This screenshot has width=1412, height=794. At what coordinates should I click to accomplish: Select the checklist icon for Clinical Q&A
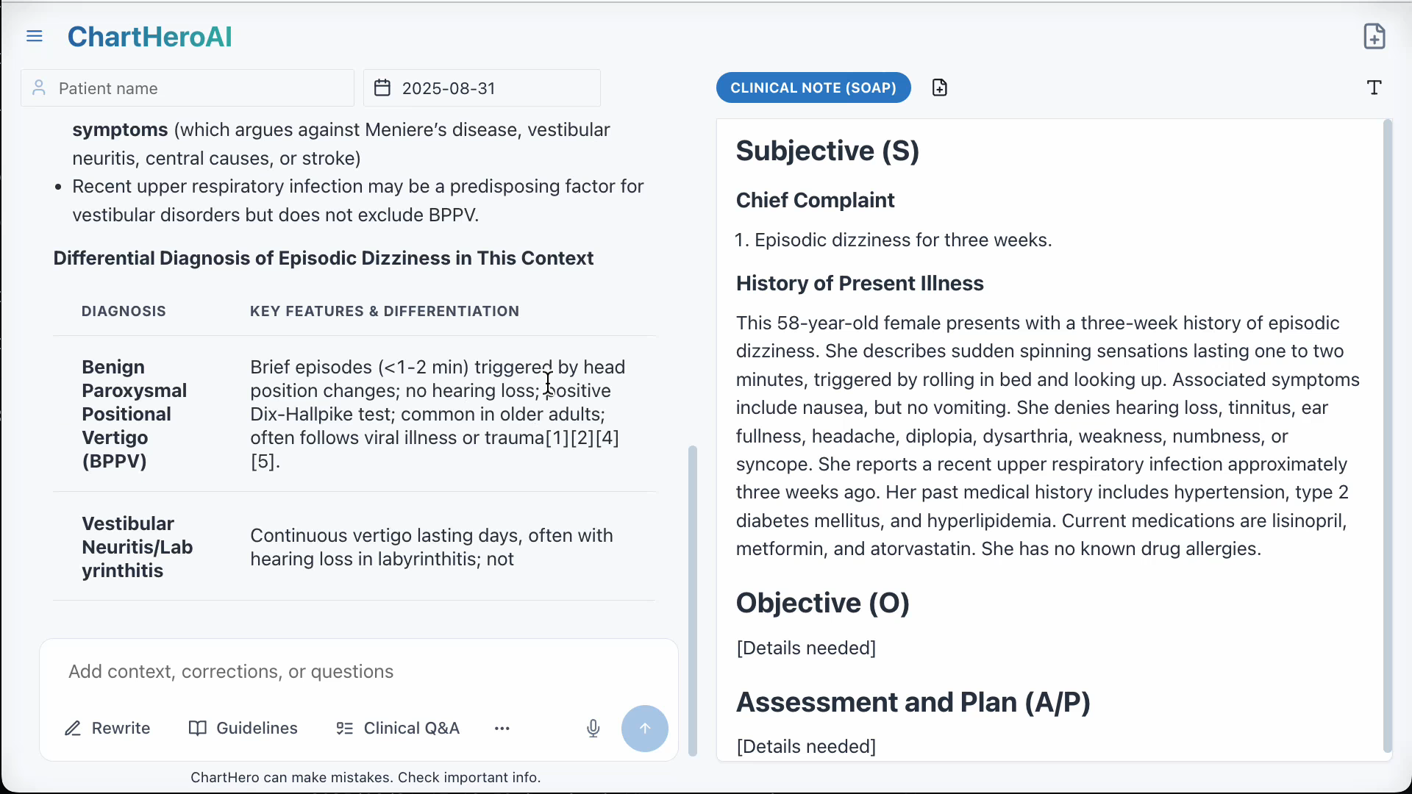343,728
